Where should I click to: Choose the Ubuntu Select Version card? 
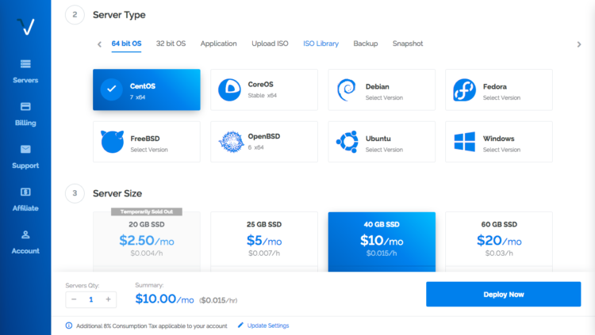pos(382,142)
